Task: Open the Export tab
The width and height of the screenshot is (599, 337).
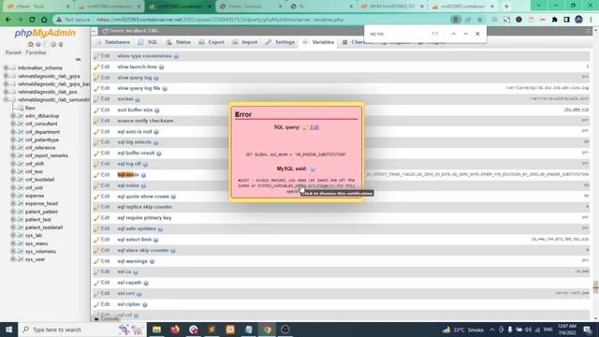Action: pos(212,42)
